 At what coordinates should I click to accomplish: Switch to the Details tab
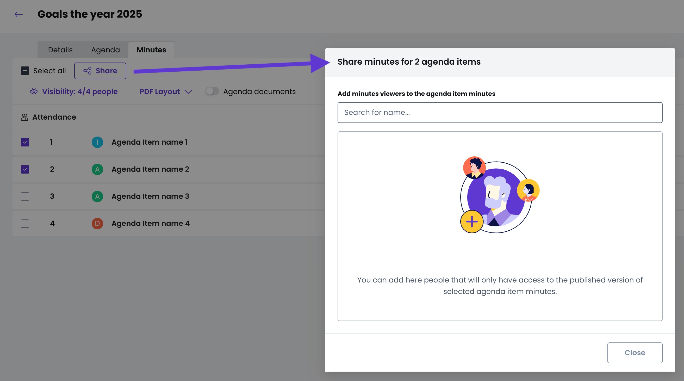pyautogui.click(x=60, y=50)
